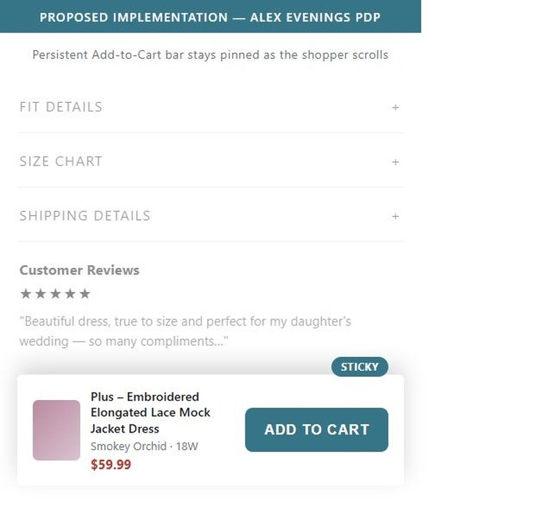
Task: Click the fifth review star
Action: (85, 294)
